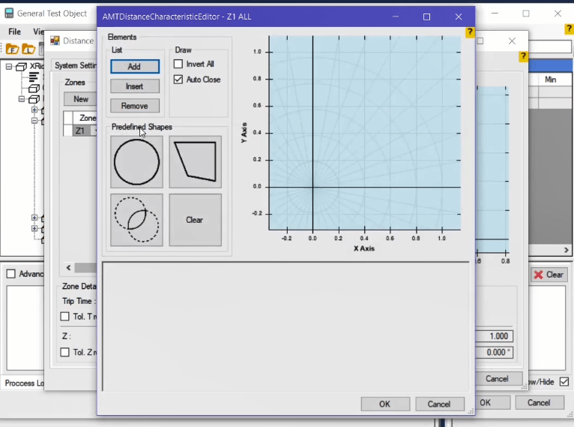Add a new element to the list
The width and height of the screenshot is (574, 427).
(x=135, y=67)
